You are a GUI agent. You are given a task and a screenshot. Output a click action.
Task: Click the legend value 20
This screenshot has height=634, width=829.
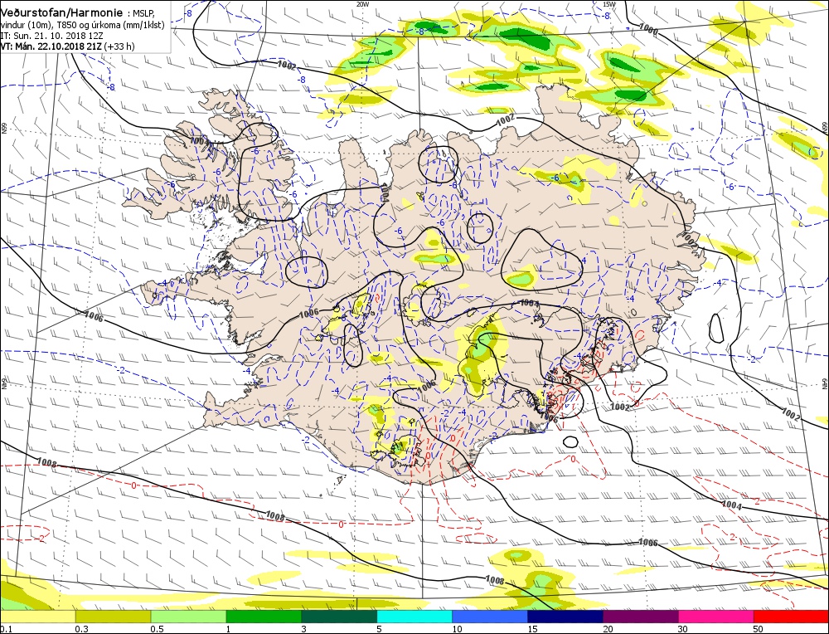click(x=608, y=629)
